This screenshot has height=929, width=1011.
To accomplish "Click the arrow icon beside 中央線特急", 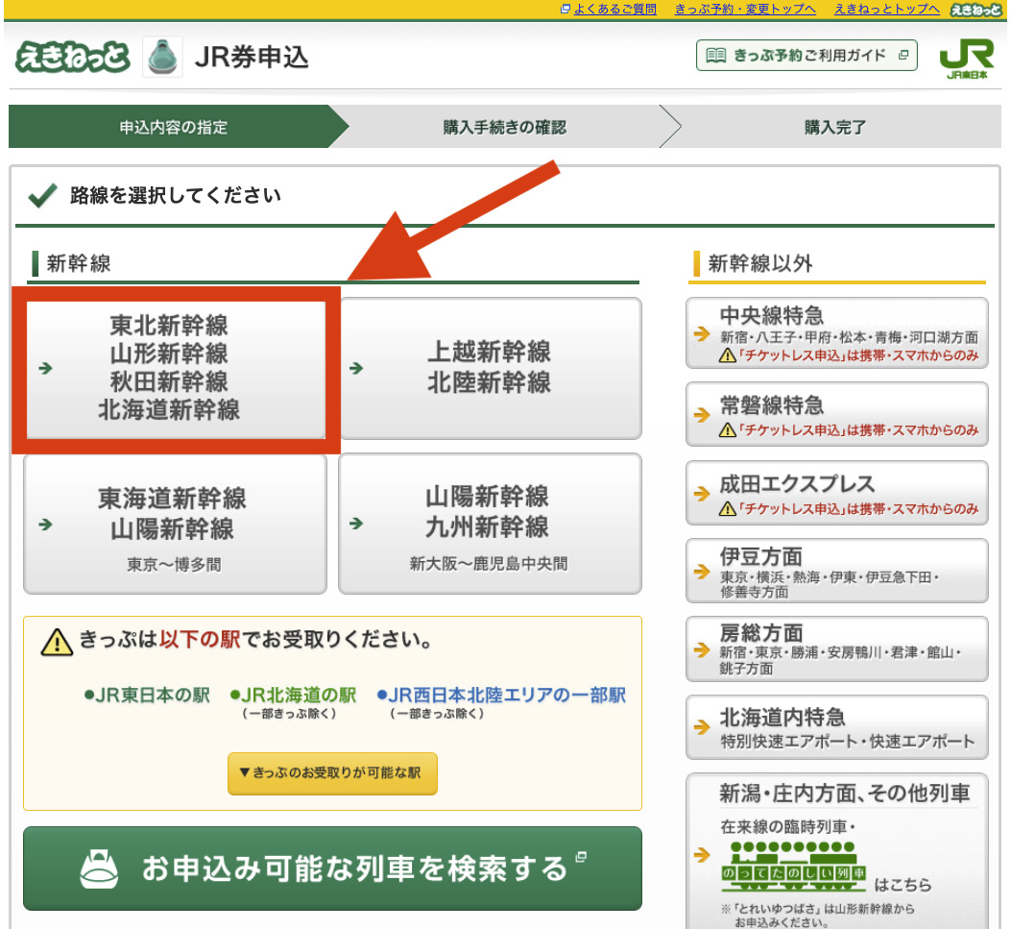I will [x=702, y=333].
